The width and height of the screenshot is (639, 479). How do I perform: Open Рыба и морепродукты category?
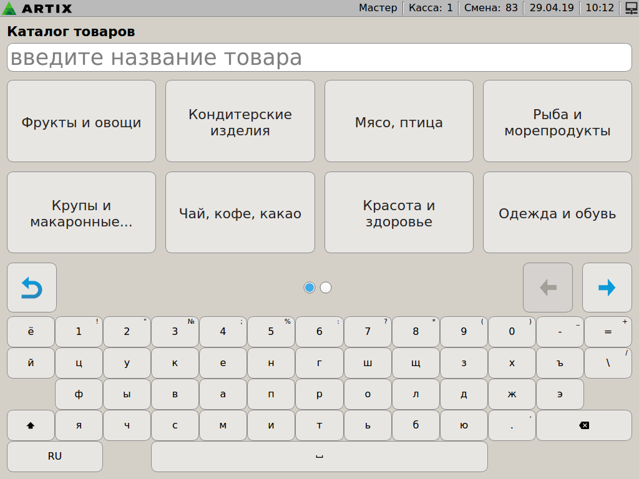click(x=557, y=121)
